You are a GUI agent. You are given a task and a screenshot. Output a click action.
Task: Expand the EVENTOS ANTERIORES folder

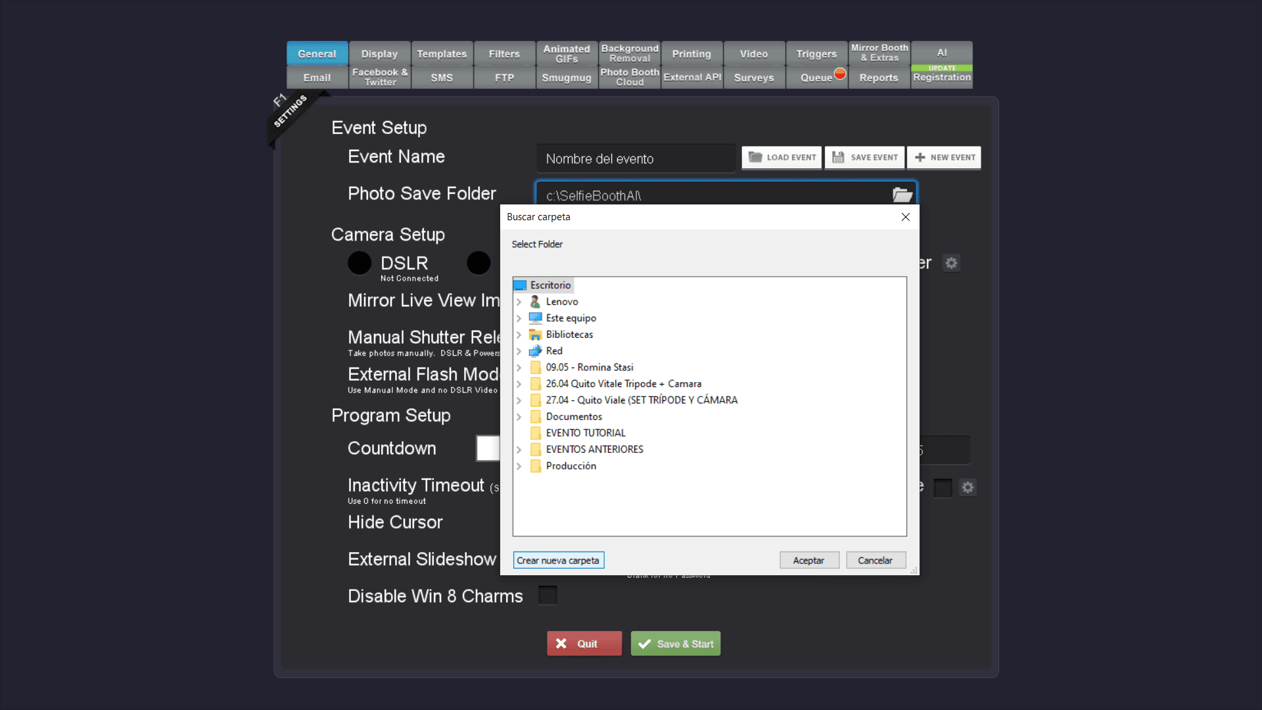coord(519,450)
